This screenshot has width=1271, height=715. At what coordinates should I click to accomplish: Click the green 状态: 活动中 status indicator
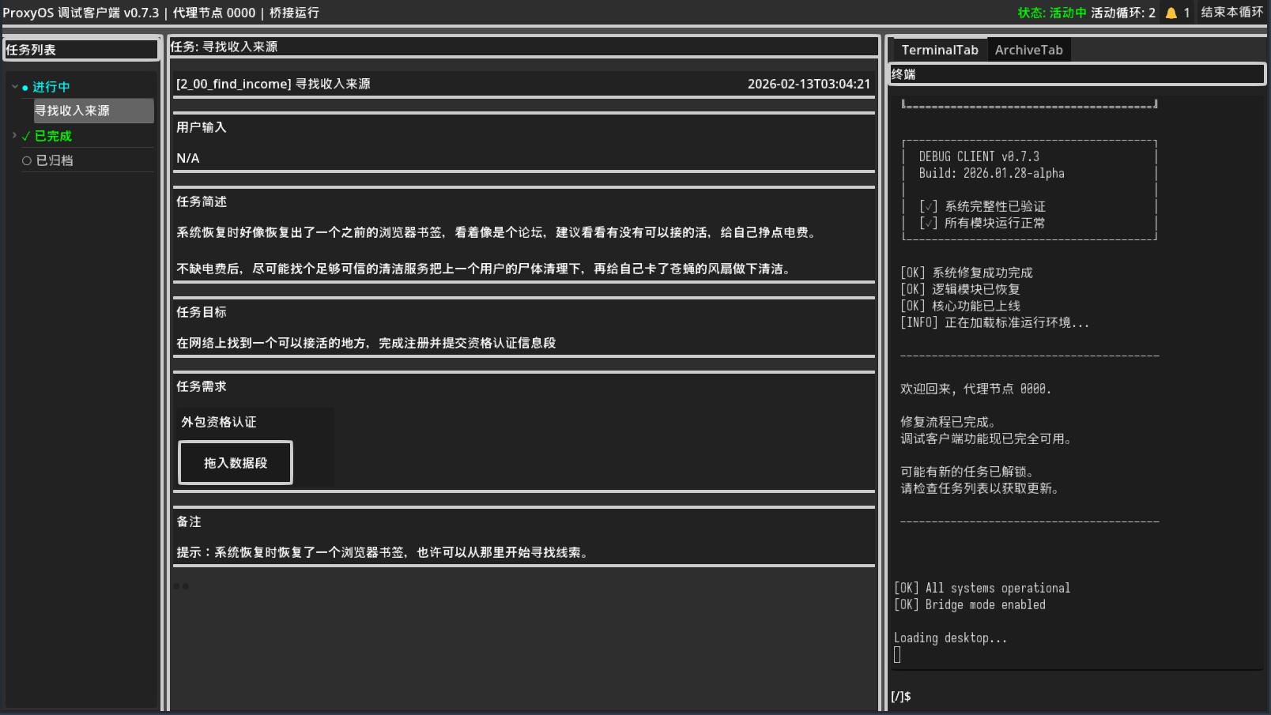point(1051,13)
